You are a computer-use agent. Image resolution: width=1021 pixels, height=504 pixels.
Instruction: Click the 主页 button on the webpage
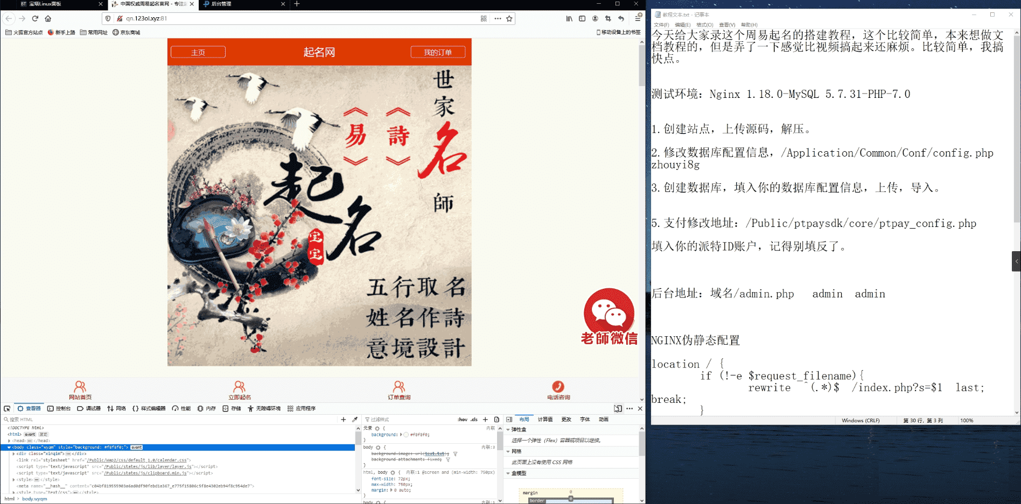(x=198, y=52)
